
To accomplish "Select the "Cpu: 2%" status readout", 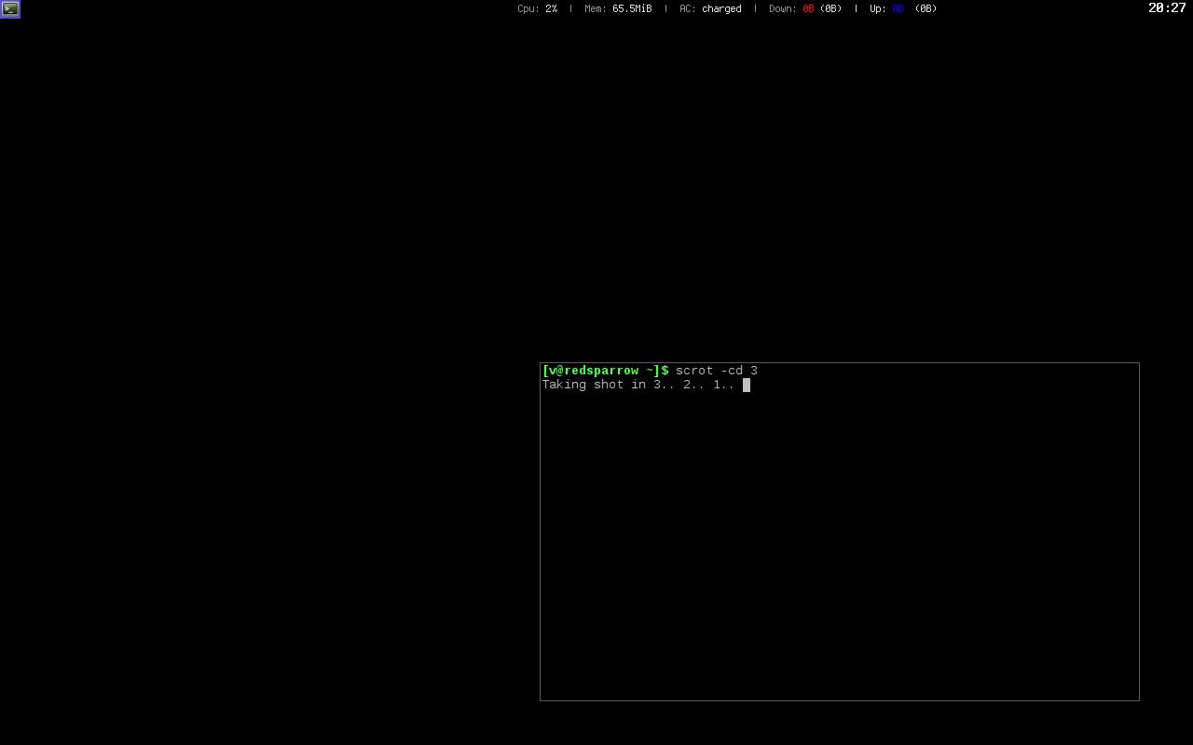I will coord(538,8).
